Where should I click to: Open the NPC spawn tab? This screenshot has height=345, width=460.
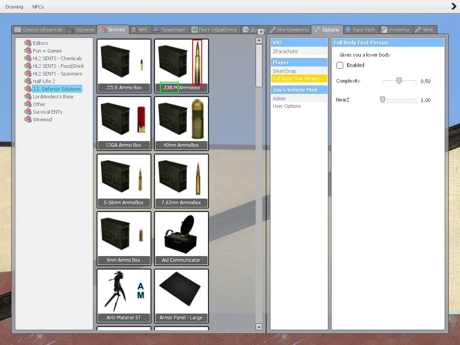[x=140, y=30]
